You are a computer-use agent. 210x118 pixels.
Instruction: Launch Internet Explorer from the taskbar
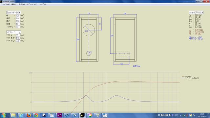coord(21,115)
